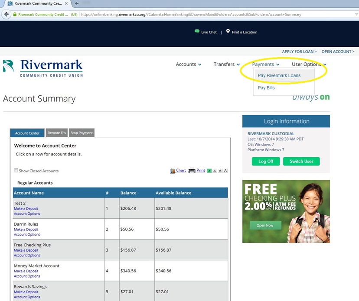Click Make a Deposit under Free Checking Plus
359x301 pixels.
[x=26, y=250]
